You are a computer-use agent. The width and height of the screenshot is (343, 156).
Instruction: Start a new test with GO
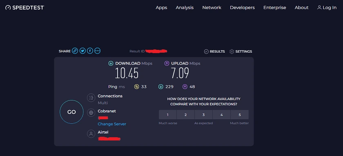pos(71,112)
